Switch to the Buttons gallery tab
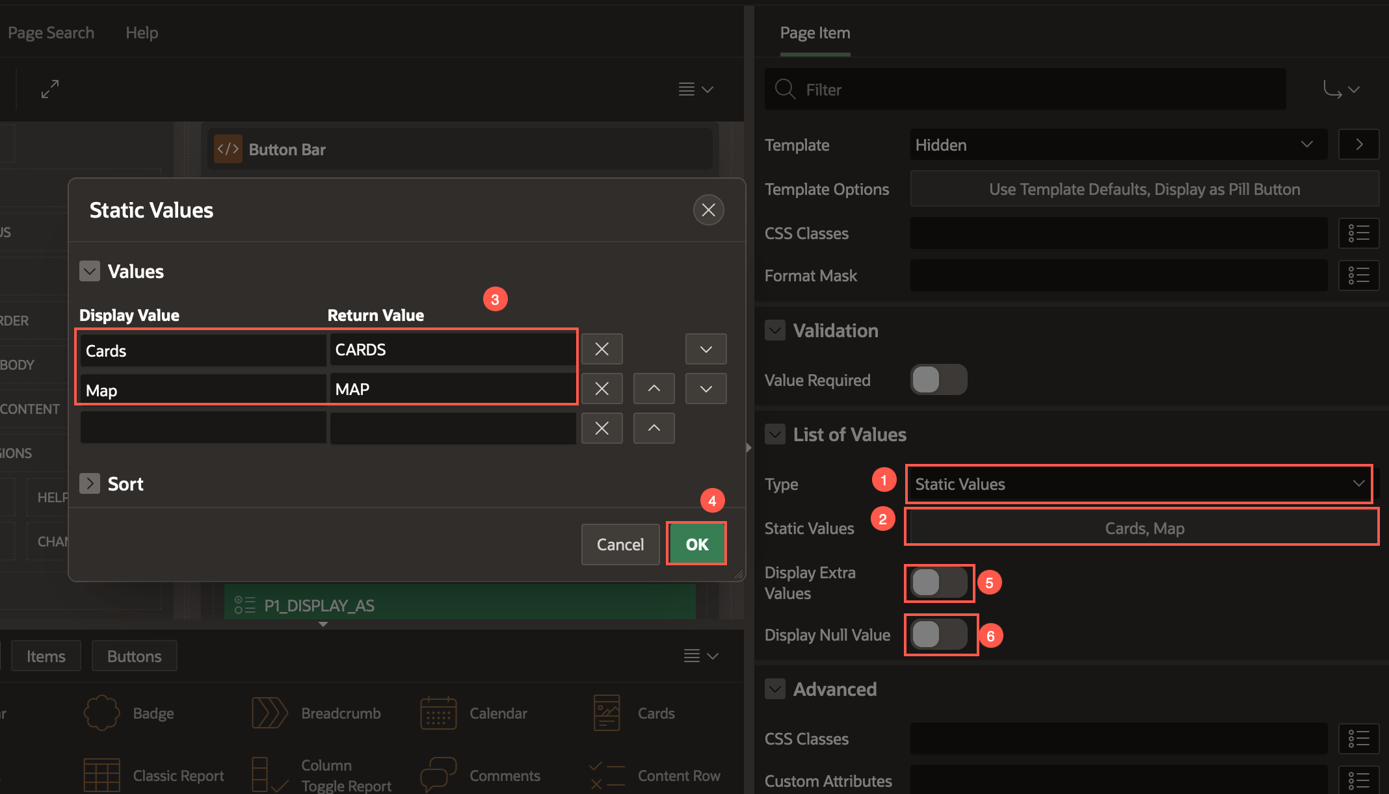 [x=134, y=656]
